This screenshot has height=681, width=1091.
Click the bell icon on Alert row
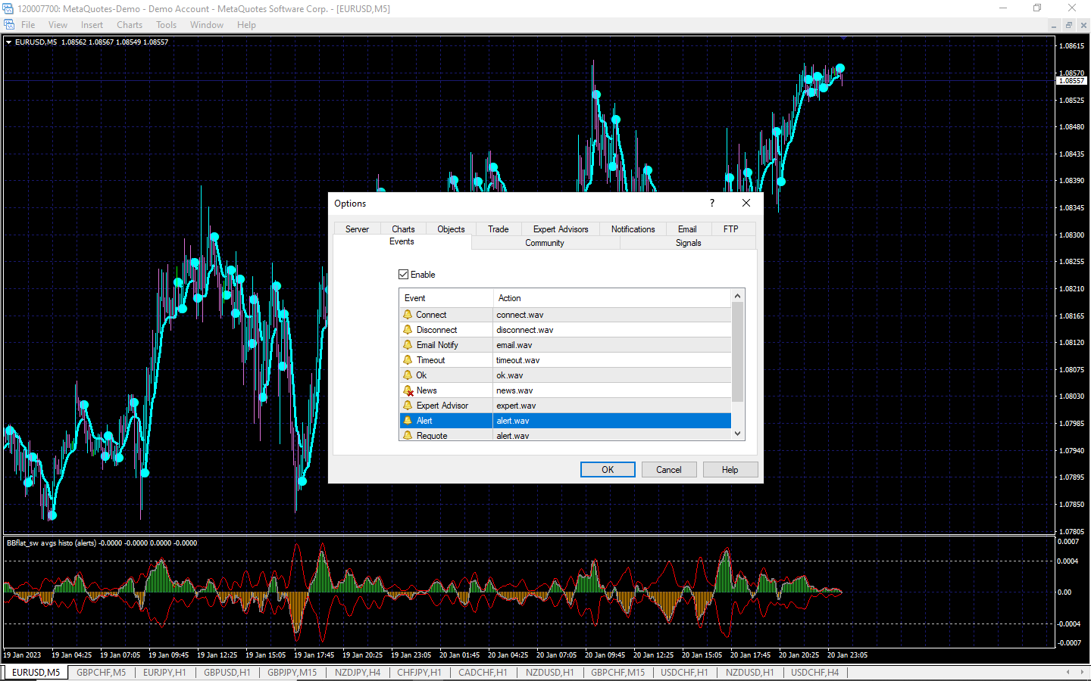pos(408,421)
